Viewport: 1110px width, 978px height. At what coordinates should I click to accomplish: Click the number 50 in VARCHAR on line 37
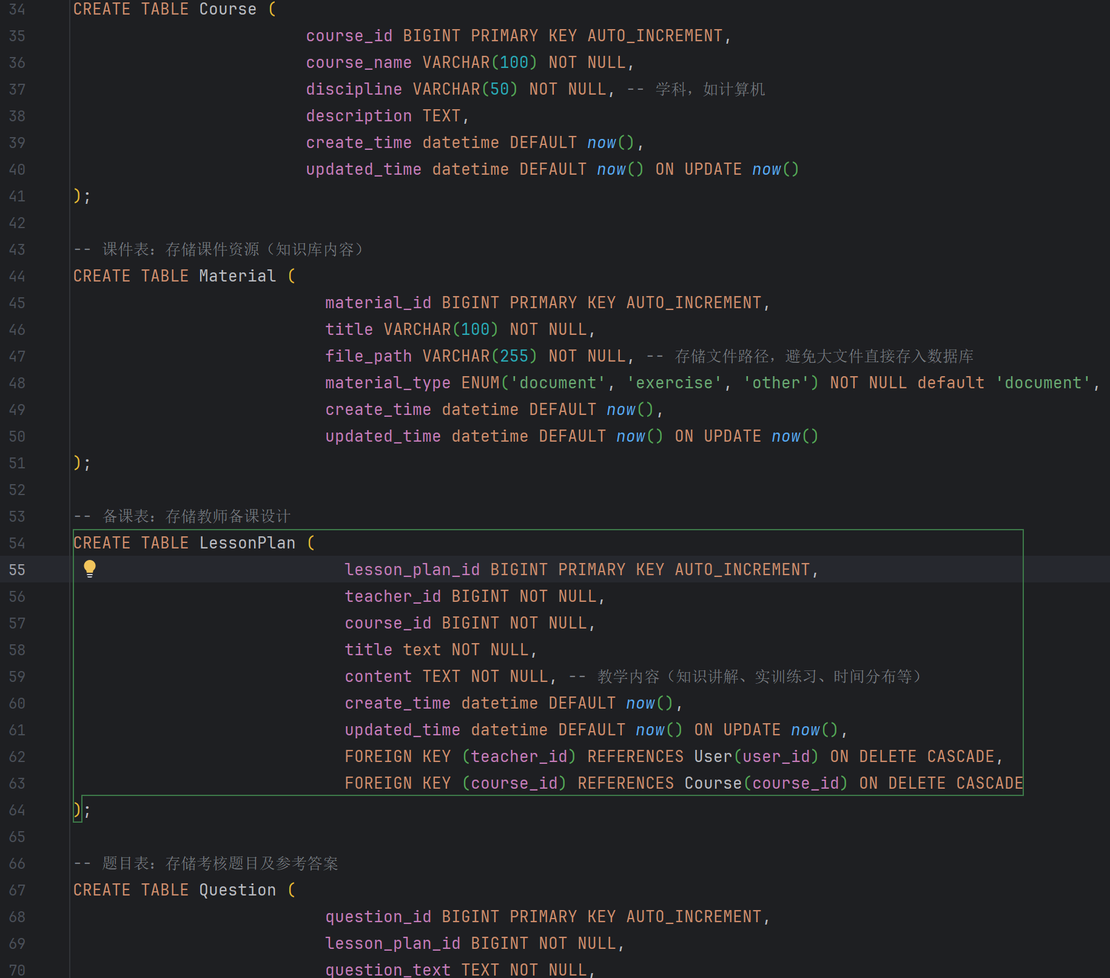(500, 89)
